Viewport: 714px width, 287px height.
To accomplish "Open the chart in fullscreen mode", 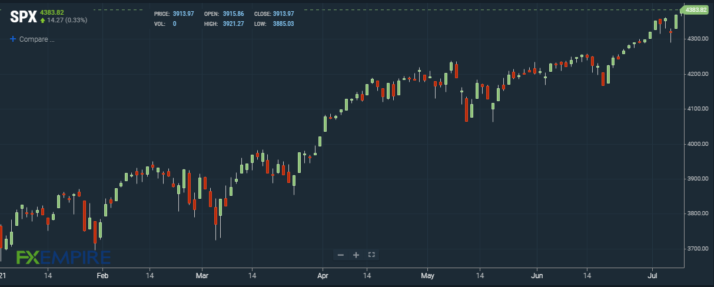I will (371, 255).
